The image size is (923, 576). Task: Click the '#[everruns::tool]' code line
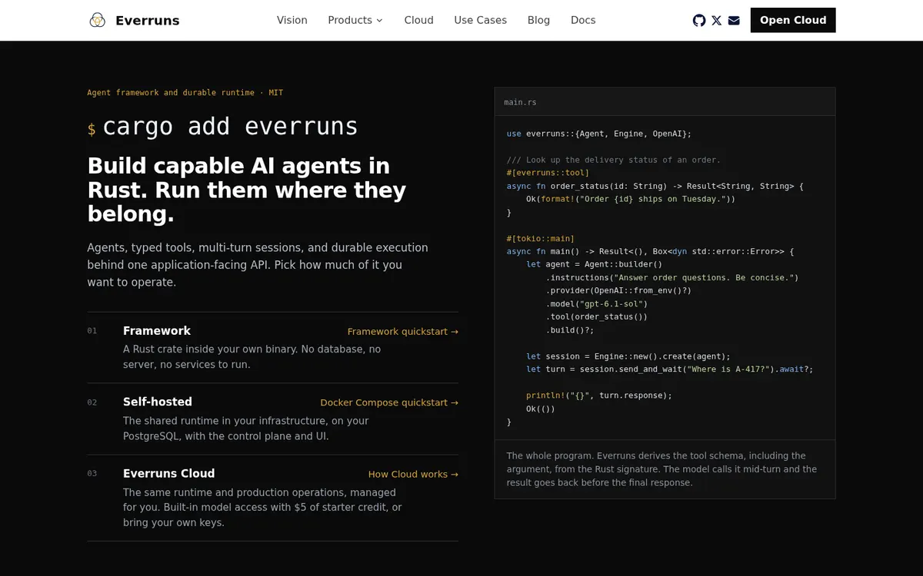pos(548,173)
